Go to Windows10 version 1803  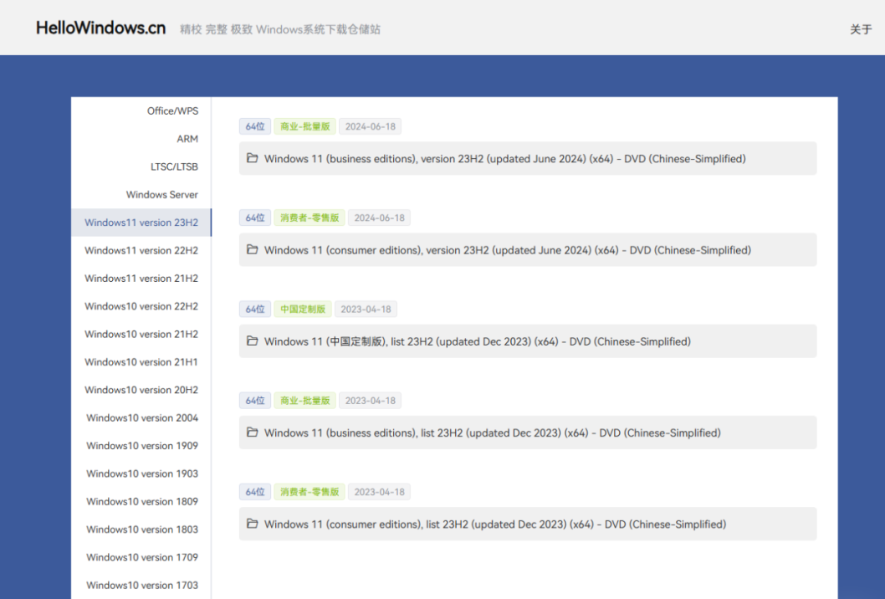tap(141, 529)
